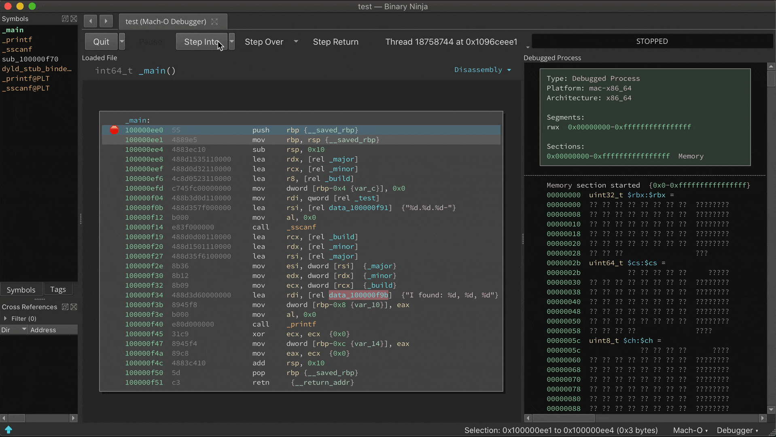Open the Step Into dropdown arrow

(x=232, y=42)
